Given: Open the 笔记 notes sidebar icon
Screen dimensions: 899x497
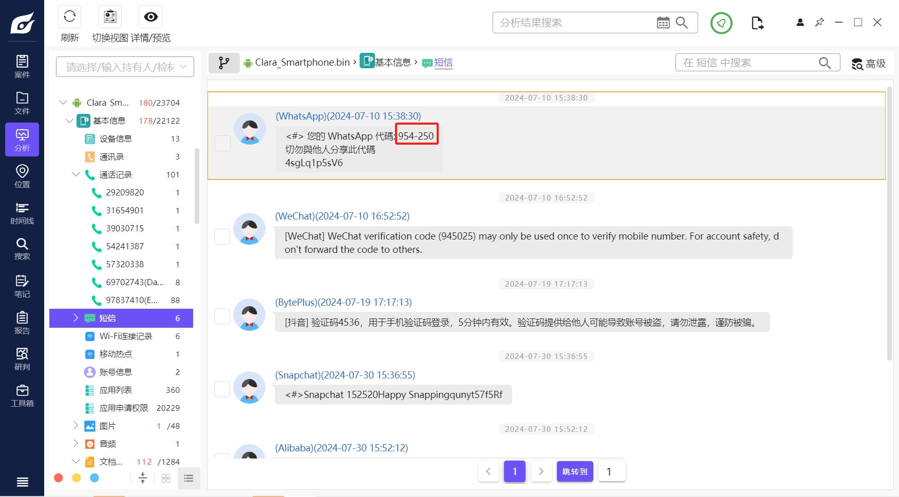Looking at the screenshot, I should pyautogui.click(x=22, y=286).
